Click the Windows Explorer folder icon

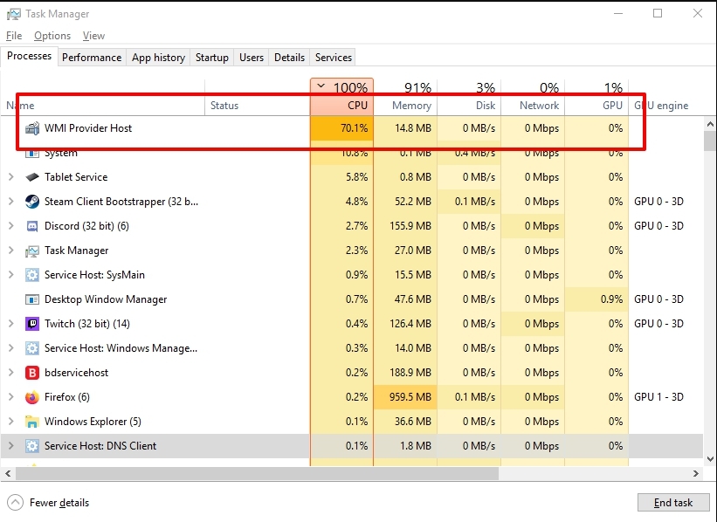[x=32, y=422]
